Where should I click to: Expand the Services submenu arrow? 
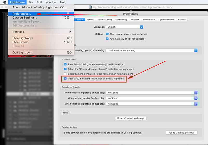[x=70, y=32]
